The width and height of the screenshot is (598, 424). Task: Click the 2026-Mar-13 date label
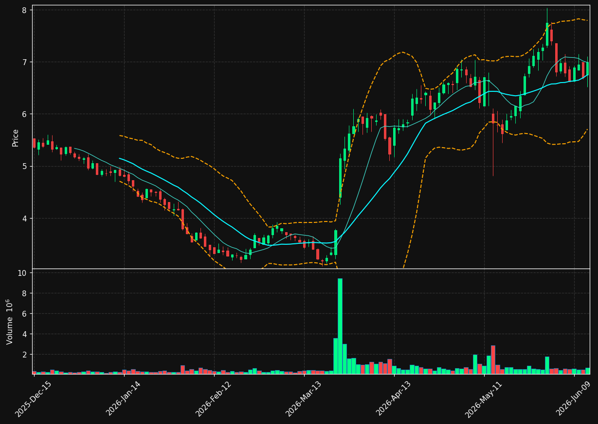(x=303, y=399)
